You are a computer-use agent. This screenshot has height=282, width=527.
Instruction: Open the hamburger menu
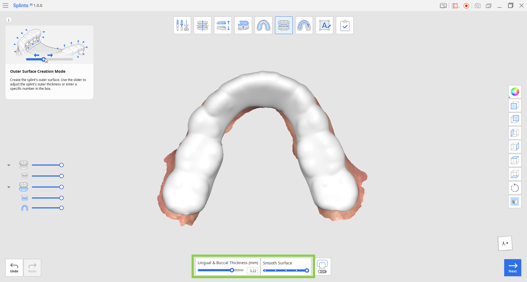coord(5,5)
